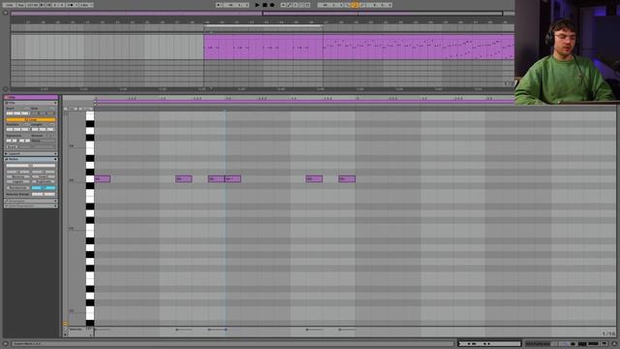
Task: Click the Link button in control bar
Action: point(9,5)
